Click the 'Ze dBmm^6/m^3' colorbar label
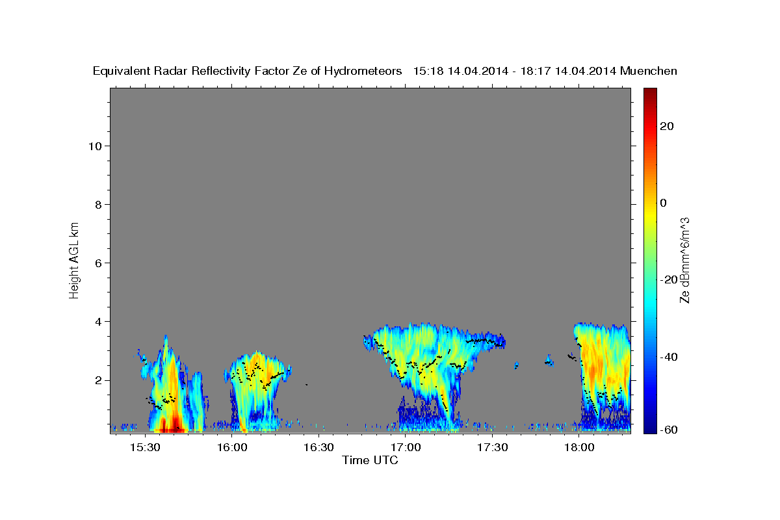Screen dimensions: 780x520 (x=684, y=259)
